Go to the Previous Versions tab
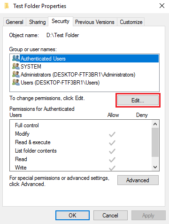Image resolution: width=169 pixels, height=224 pixels. pos(95,22)
